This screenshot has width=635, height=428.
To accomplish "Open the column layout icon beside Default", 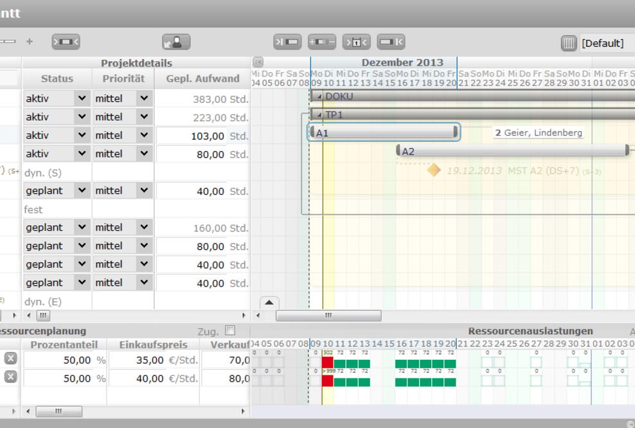I will [x=569, y=43].
